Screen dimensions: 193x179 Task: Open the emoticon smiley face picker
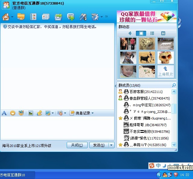tap(13, 113)
